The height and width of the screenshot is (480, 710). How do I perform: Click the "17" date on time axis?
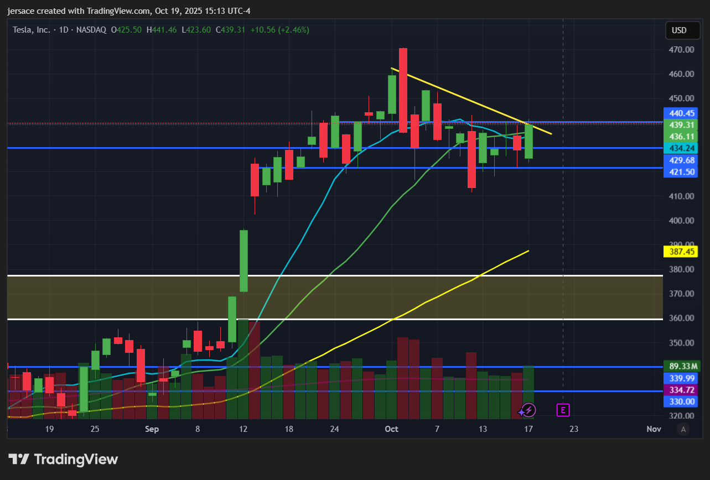(x=528, y=429)
